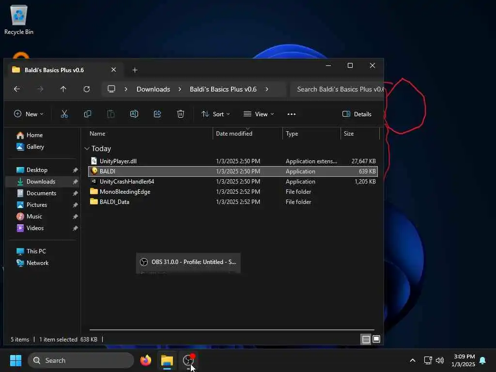Toggle the Details pane
The width and height of the screenshot is (496, 372).
pos(357,114)
